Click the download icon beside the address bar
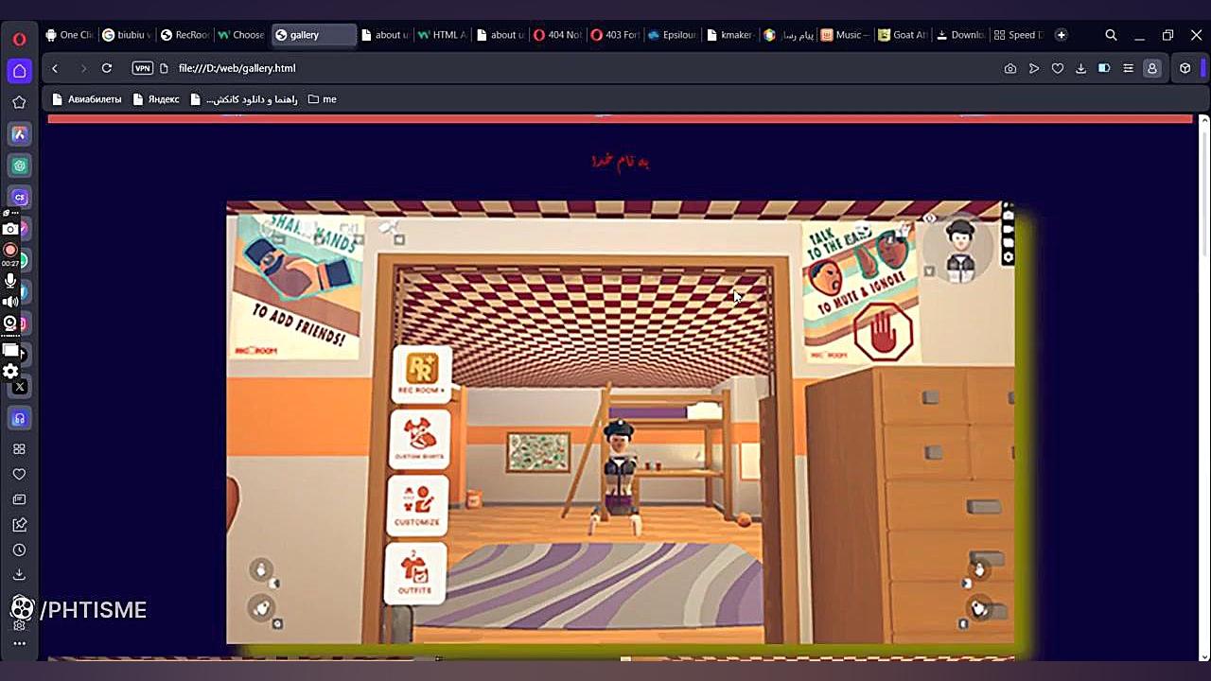The width and height of the screenshot is (1211, 681). coord(1081,68)
